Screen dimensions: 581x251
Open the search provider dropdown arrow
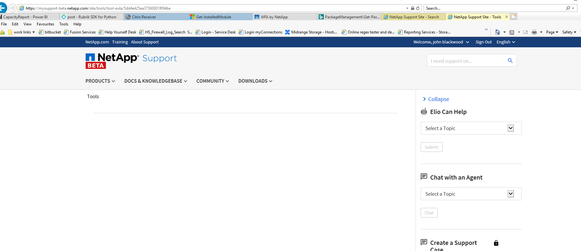(x=573, y=8)
